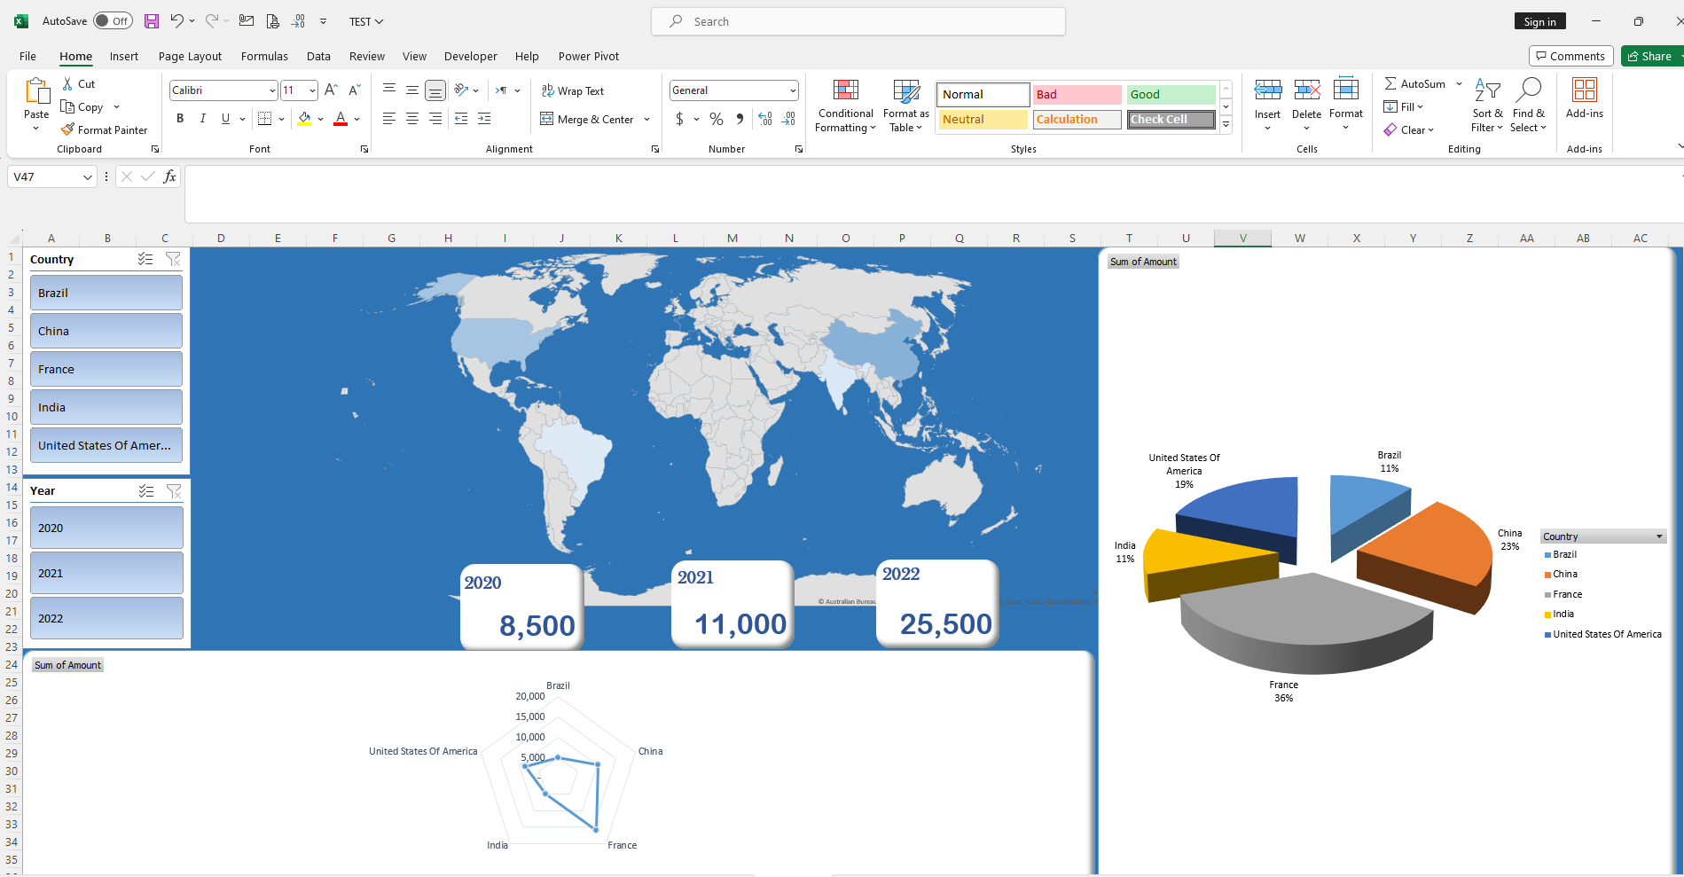This screenshot has height=877, width=1684.
Task: Toggle the AutoSave switch
Action: tap(113, 21)
